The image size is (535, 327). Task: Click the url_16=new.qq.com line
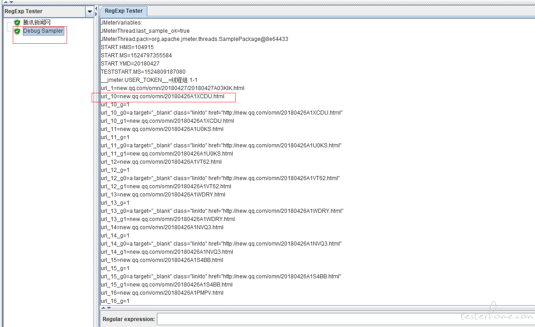[x=162, y=292]
